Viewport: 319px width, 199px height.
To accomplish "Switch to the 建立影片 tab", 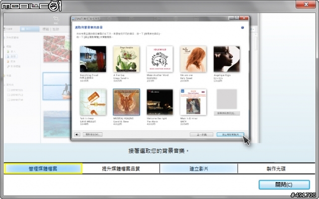I will coord(199,169).
